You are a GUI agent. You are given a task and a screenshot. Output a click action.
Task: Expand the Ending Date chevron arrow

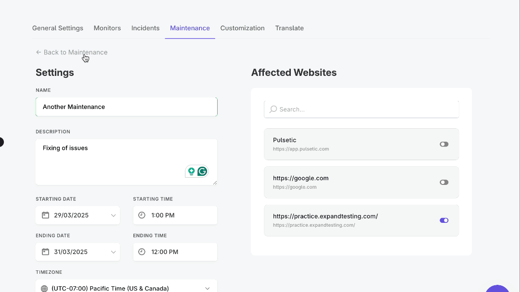click(x=113, y=252)
